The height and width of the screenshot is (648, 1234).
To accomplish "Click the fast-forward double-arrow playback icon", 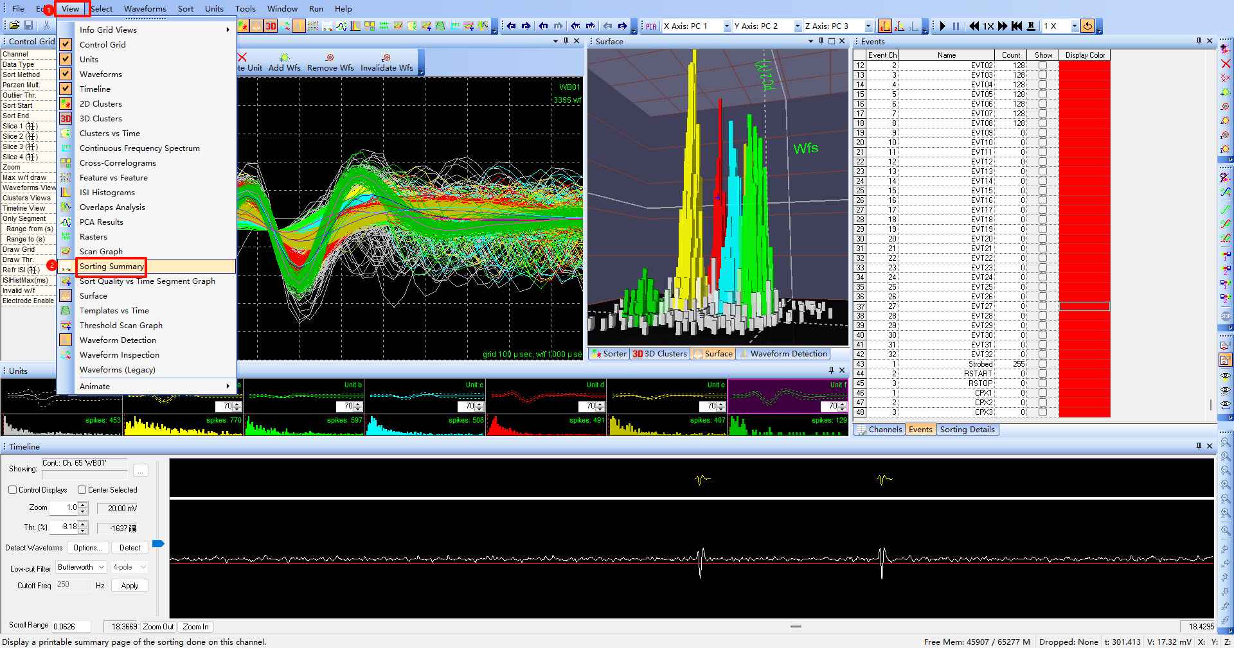I will (1003, 26).
